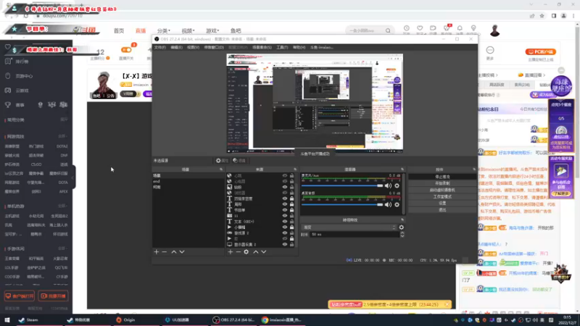Adjust transition duration stepper arrows
This screenshot has width=580, height=326.
(x=402, y=234)
